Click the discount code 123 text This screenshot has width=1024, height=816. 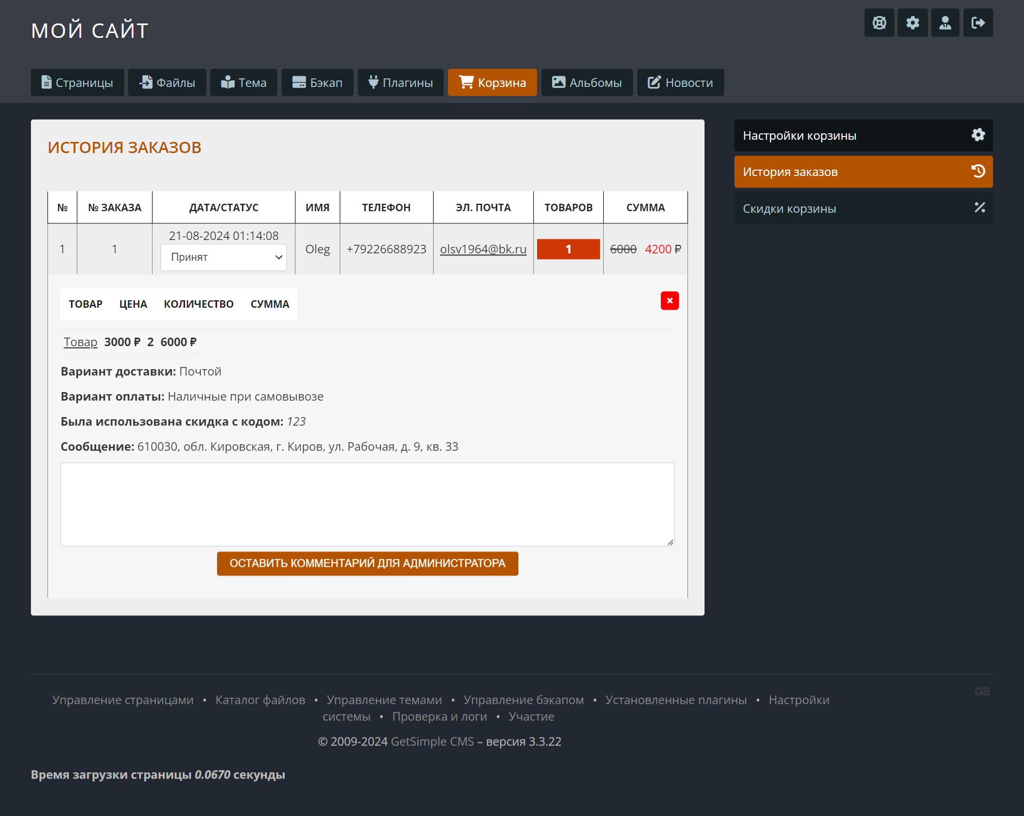296,421
